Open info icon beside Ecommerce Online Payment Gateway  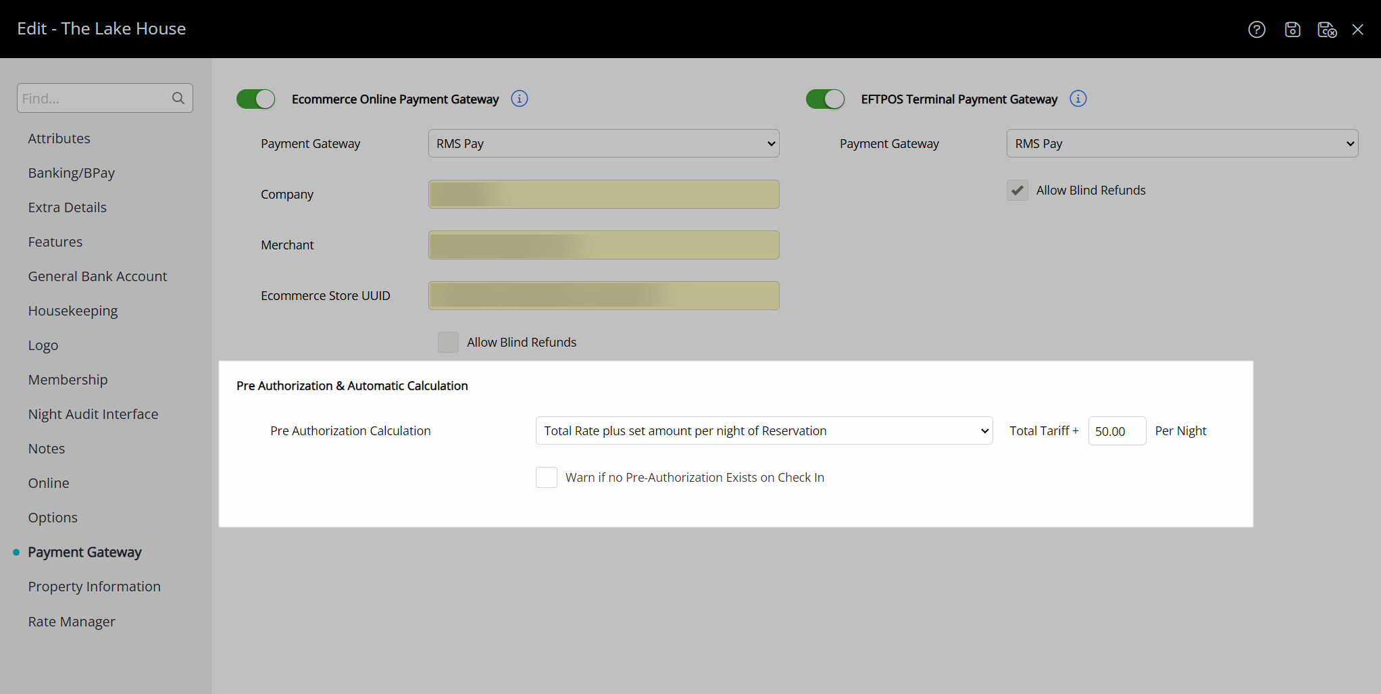click(x=520, y=99)
